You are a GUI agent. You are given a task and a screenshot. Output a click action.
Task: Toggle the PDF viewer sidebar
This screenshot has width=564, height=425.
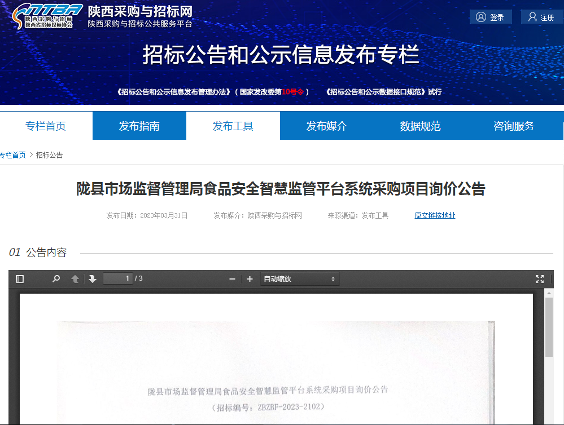pos(20,279)
